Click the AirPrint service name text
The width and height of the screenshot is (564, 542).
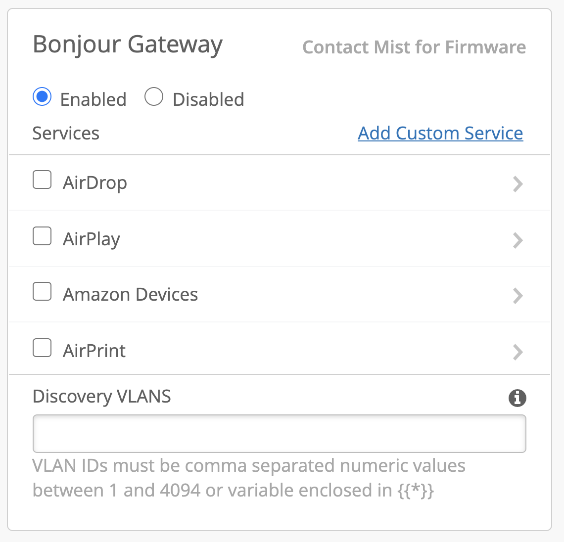coord(94,351)
